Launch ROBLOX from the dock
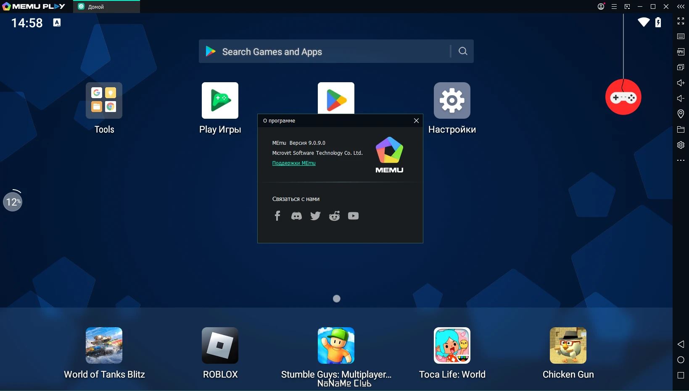This screenshot has width=689, height=391. point(220,345)
